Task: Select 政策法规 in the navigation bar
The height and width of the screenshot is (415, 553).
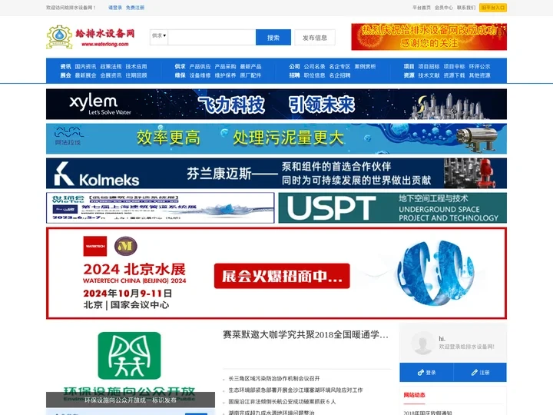Action: (111, 66)
